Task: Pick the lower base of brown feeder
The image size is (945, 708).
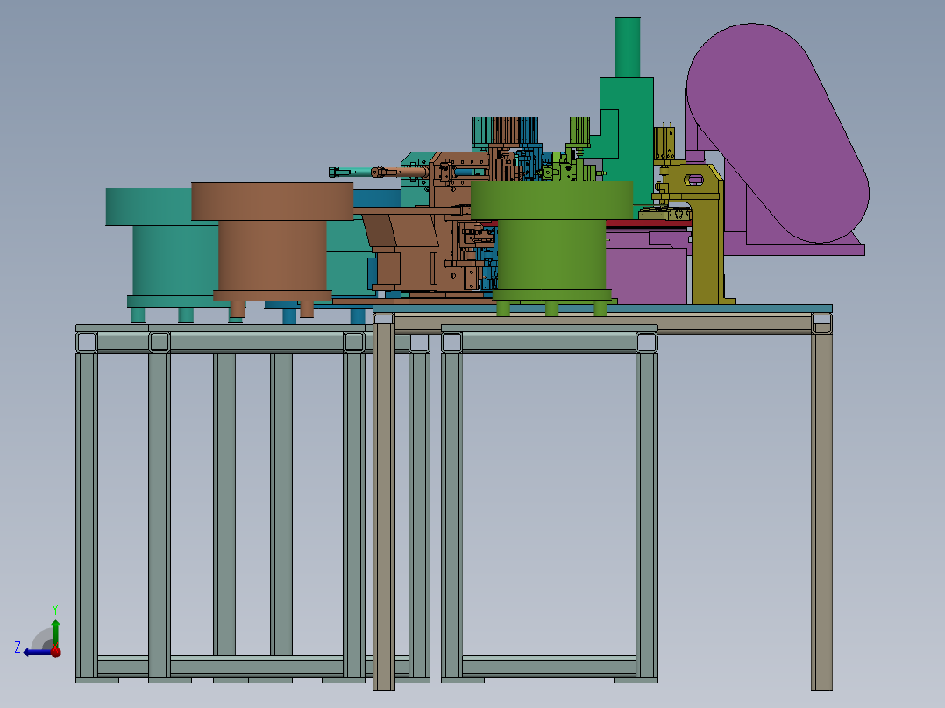Action: coord(273,295)
